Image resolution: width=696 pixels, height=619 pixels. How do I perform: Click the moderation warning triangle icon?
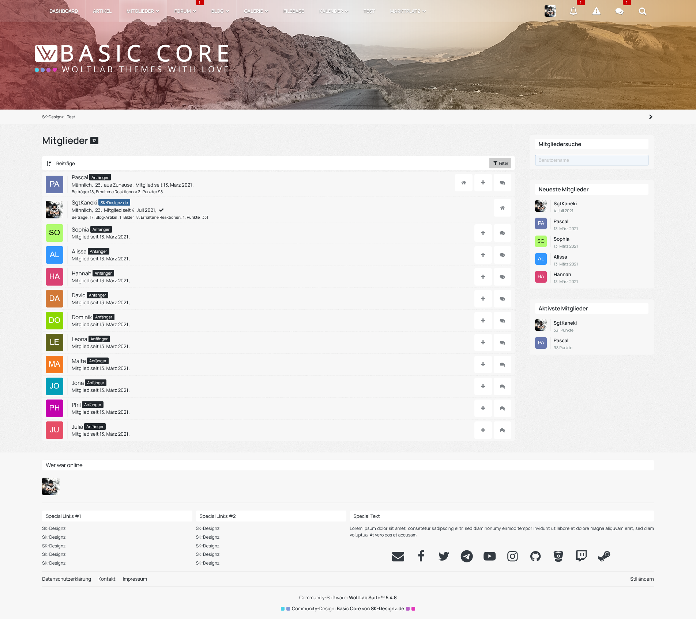(596, 11)
